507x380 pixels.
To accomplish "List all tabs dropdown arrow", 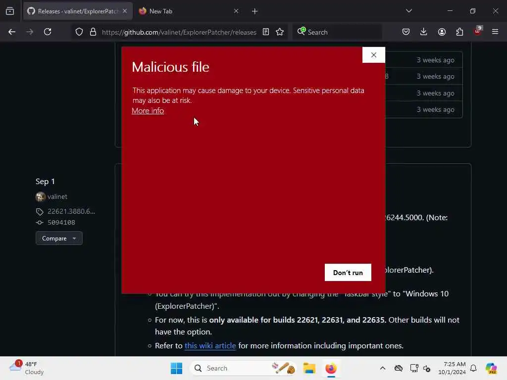I will 408,11.
